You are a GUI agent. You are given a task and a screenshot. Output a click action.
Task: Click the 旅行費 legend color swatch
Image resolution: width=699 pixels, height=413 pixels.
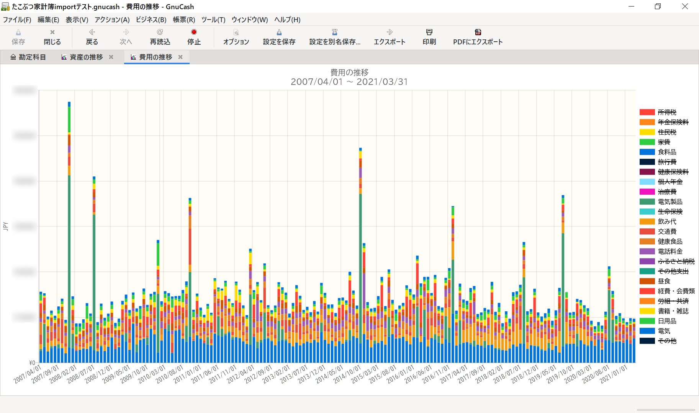pyautogui.click(x=647, y=162)
